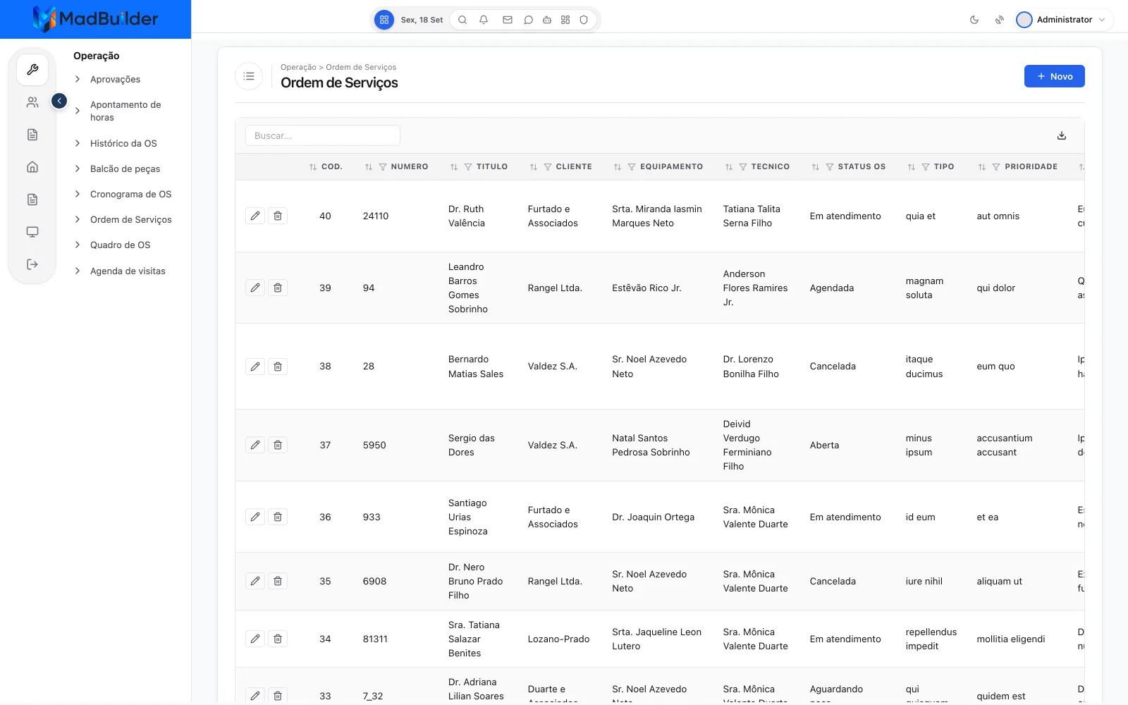The height and width of the screenshot is (705, 1128).
Task: Delete the row with code 36
Action: (278, 517)
